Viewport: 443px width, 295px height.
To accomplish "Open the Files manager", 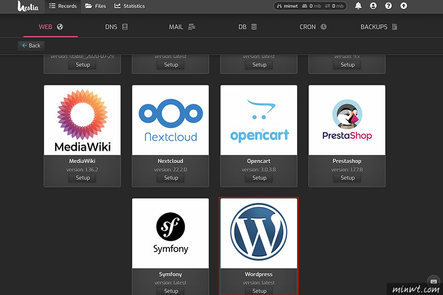I will pyautogui.click(x=95, y=6).
